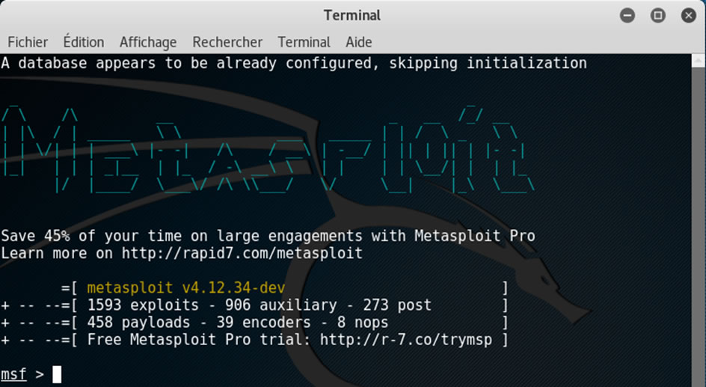Click the 'Save 45% of your time' line
Image resolution: width=706 pixels, height=387 pixels.
(x=268, y=236)
